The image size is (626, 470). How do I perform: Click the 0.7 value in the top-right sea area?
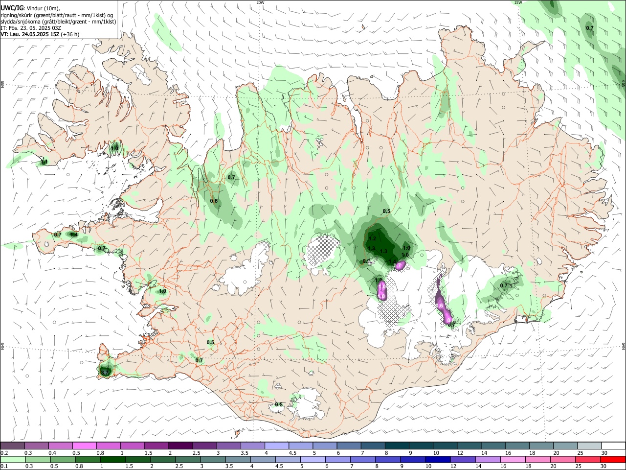(590, 28)
